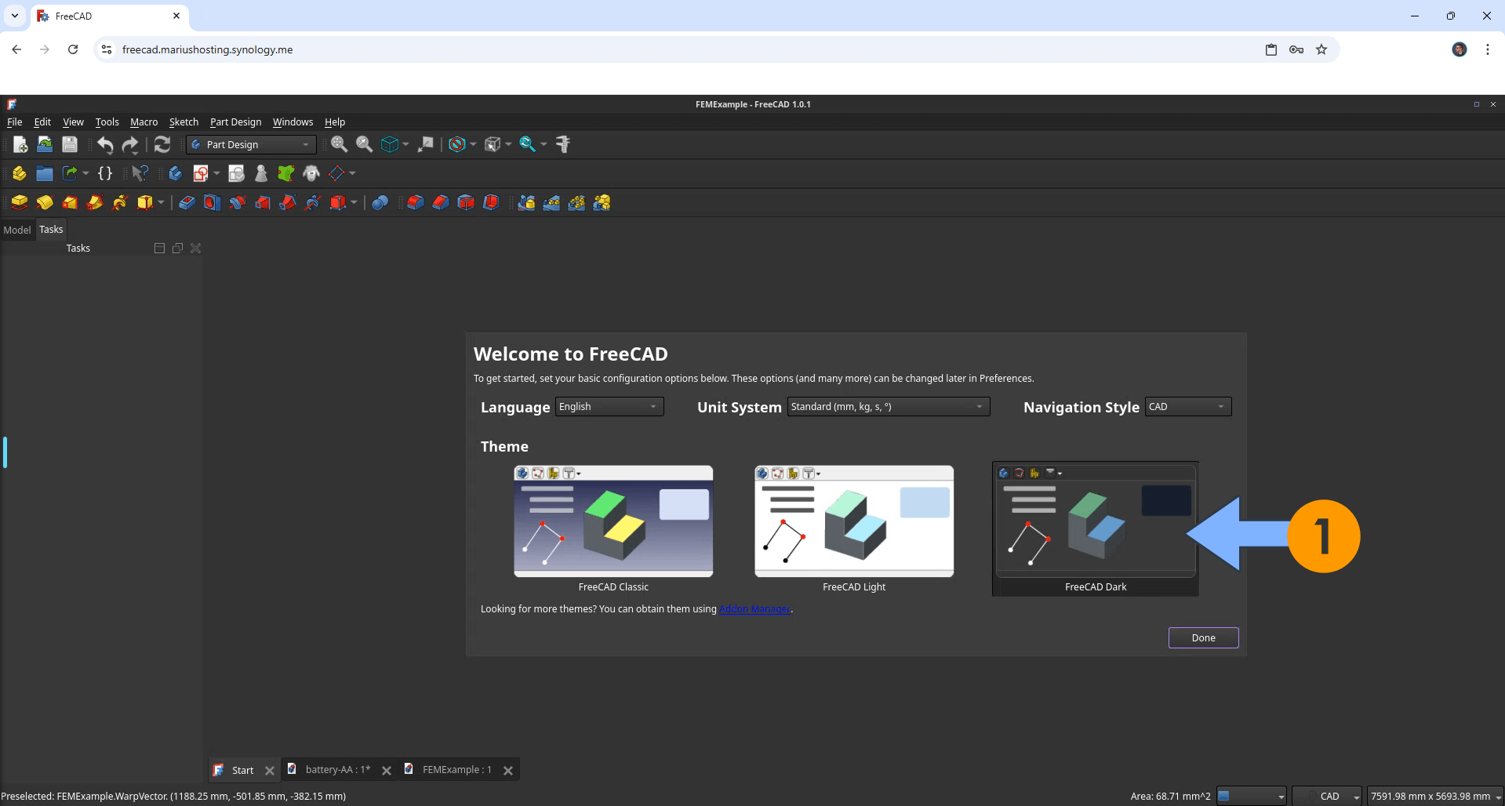Fit selection in view icon
The image size is (1505, 806).
click(364, 144)
